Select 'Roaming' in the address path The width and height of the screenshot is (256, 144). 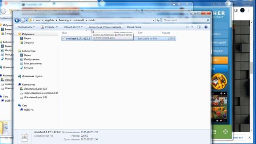tap(64, 20)
